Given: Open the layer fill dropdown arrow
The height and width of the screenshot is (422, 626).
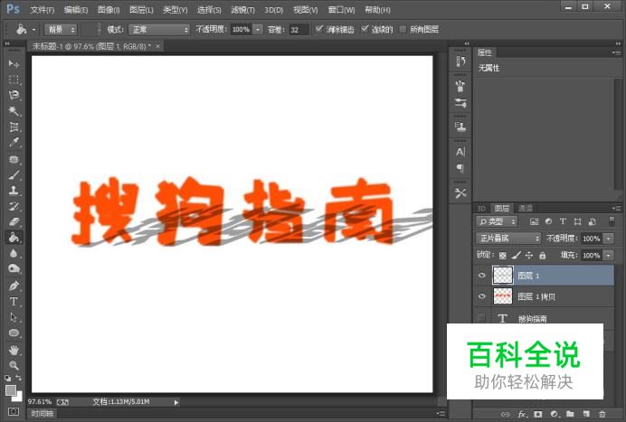Looking at the screenshot, I should (x=608, y=255).
